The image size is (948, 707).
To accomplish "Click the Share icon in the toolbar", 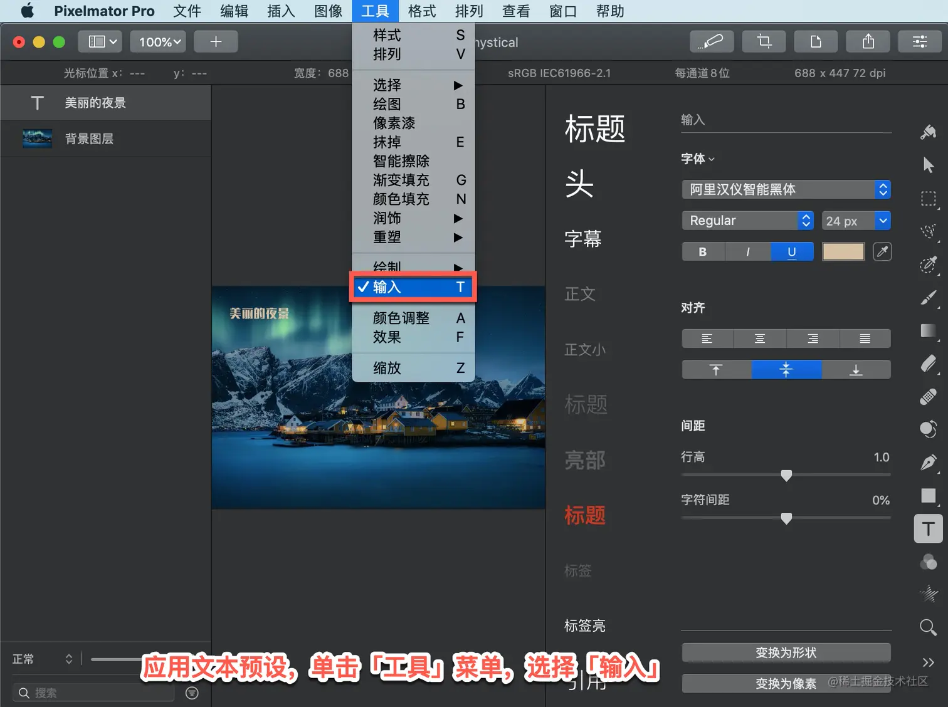I will [868, 41].
